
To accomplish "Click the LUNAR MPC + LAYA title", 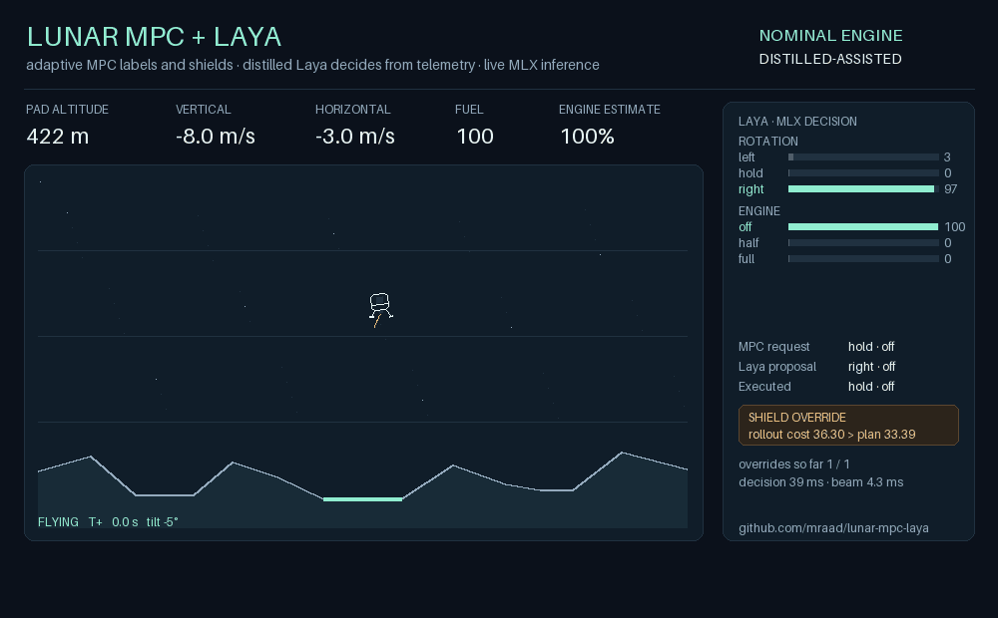I will click(154, 37).
